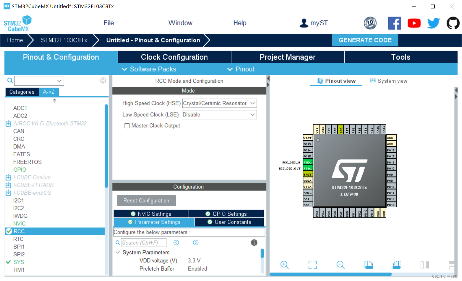Open the NVIC Settings tab
Image resolution: width=462 pixels, height=281 pixels.
click(151, 214)
